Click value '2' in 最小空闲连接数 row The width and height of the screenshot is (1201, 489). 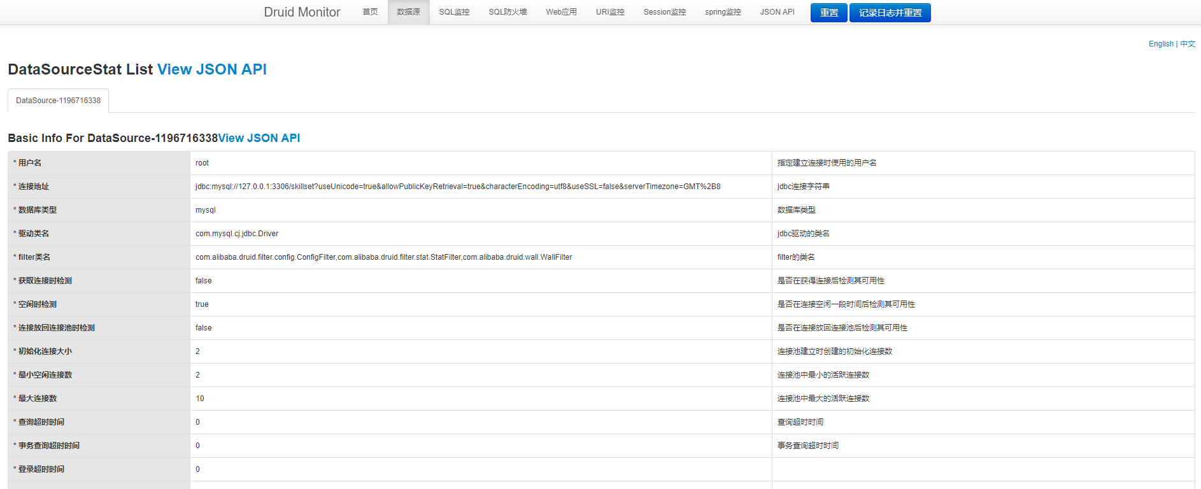[x=197, y=375]
